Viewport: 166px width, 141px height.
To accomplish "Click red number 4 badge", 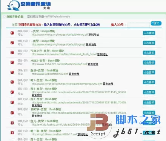I will point(12,62).
